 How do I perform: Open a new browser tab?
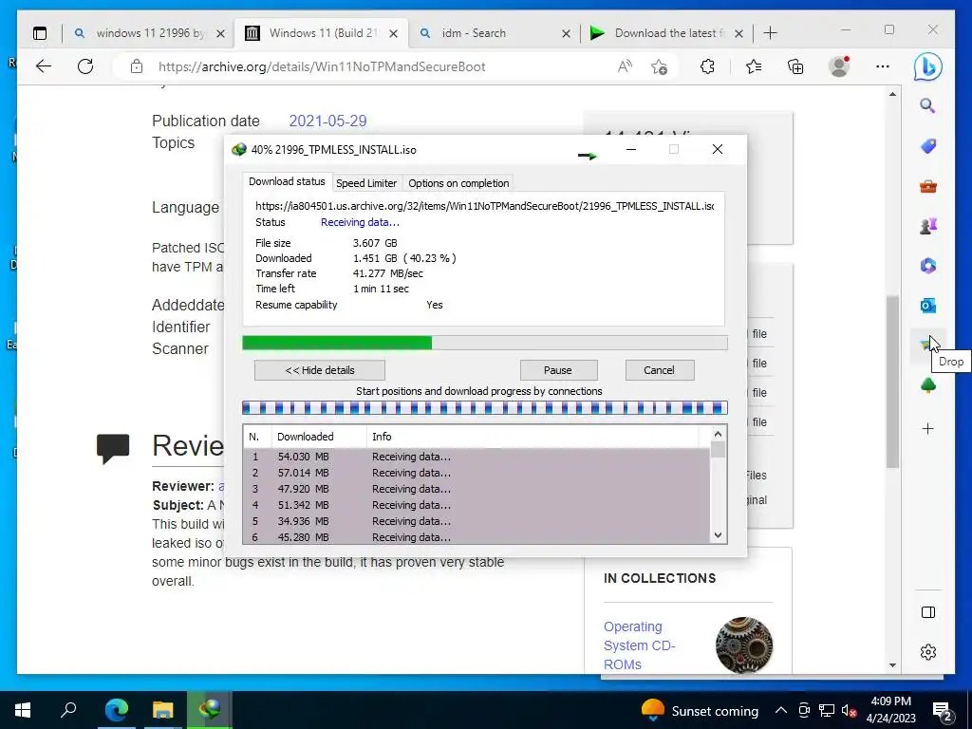point(771,33)
